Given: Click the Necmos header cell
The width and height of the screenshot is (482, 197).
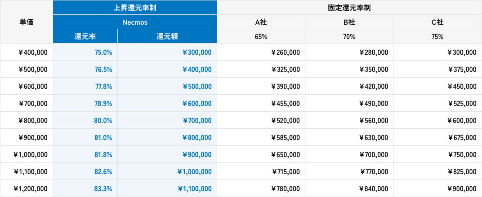Looking at the screenshot, I should click(x=135, y=22).
